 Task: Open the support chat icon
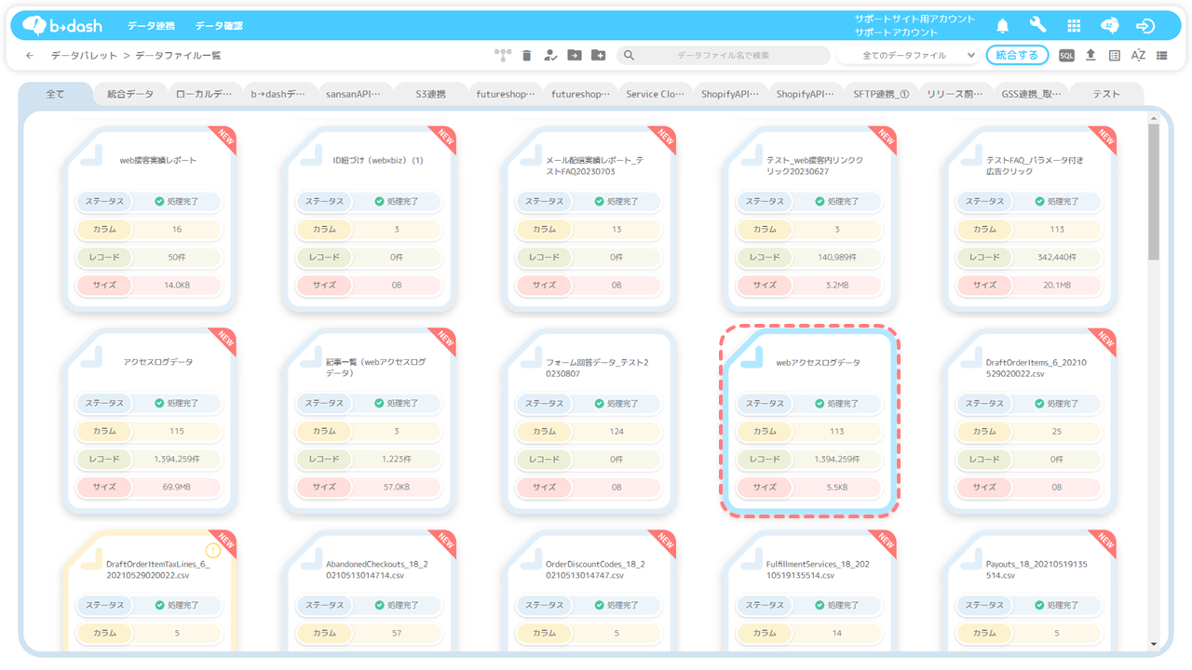[x=1109, y=26]
